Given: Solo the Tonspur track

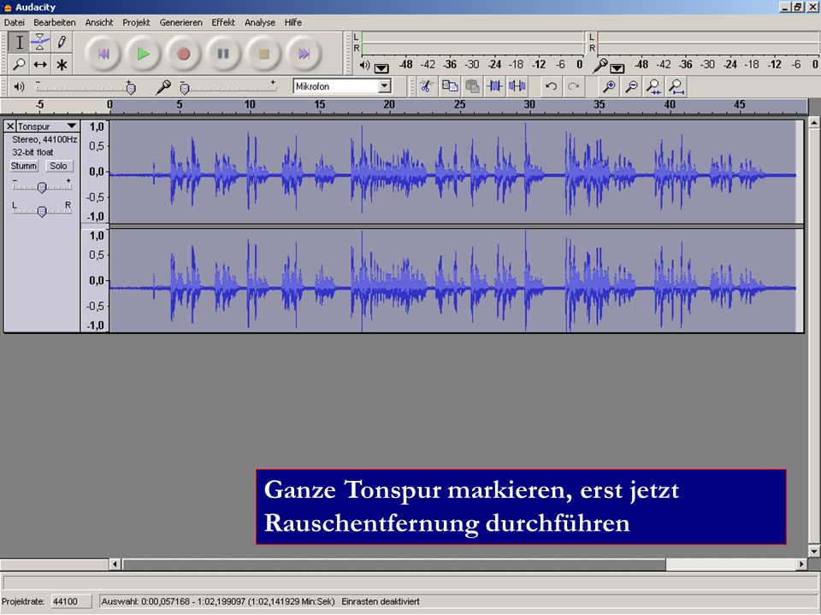Looking at the screenshot, I should coord(58,166).
